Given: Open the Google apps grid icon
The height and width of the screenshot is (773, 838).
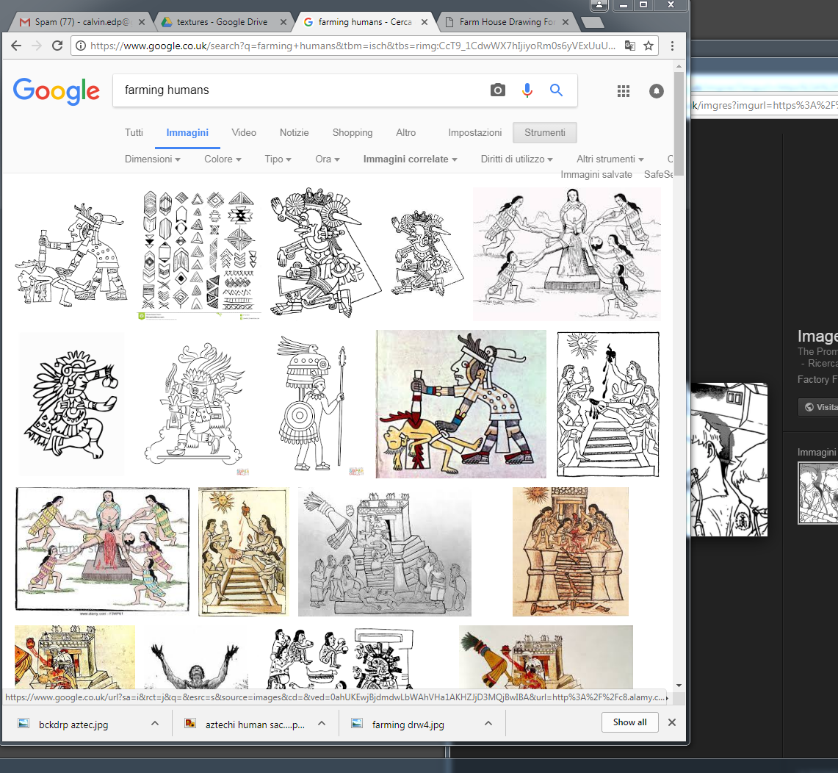Looking at the screenshot, I should click(624, 91).
